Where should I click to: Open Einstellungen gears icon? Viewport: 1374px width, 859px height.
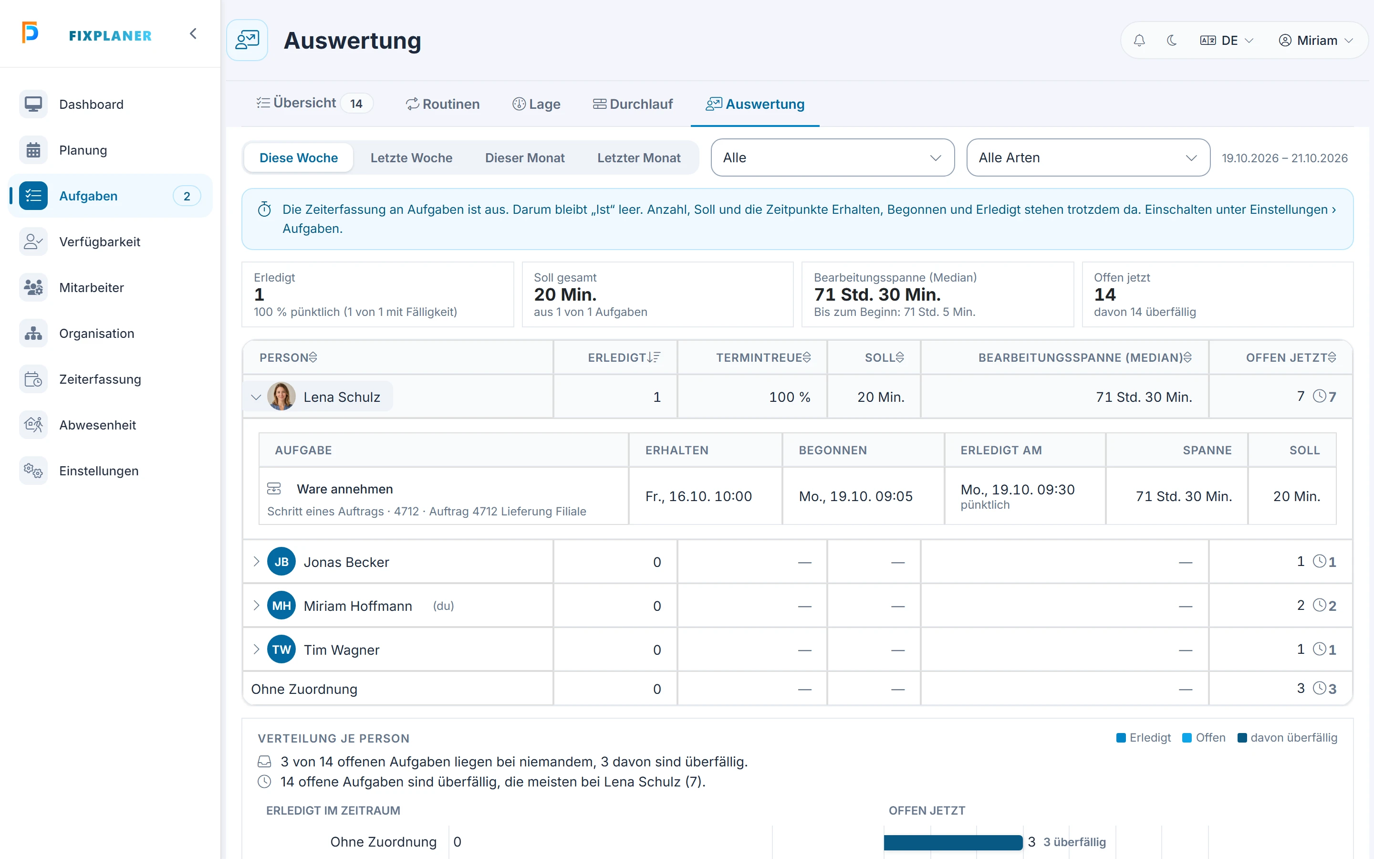(33, 471)
